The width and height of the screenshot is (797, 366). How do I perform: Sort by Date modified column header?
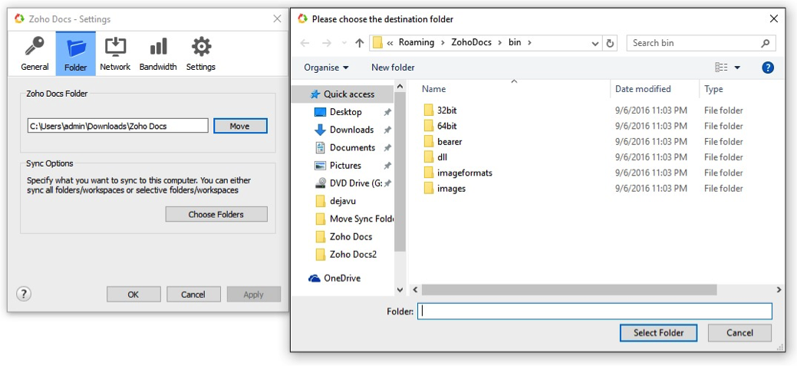click(643, 89)
